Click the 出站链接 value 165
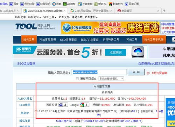Screen dimensions: 175x127 [x=128, y=105]
